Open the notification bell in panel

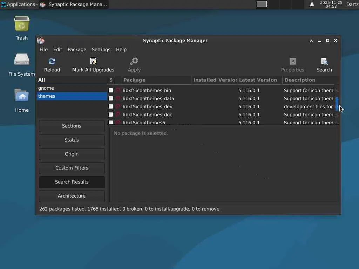click(x=312, y=5)
